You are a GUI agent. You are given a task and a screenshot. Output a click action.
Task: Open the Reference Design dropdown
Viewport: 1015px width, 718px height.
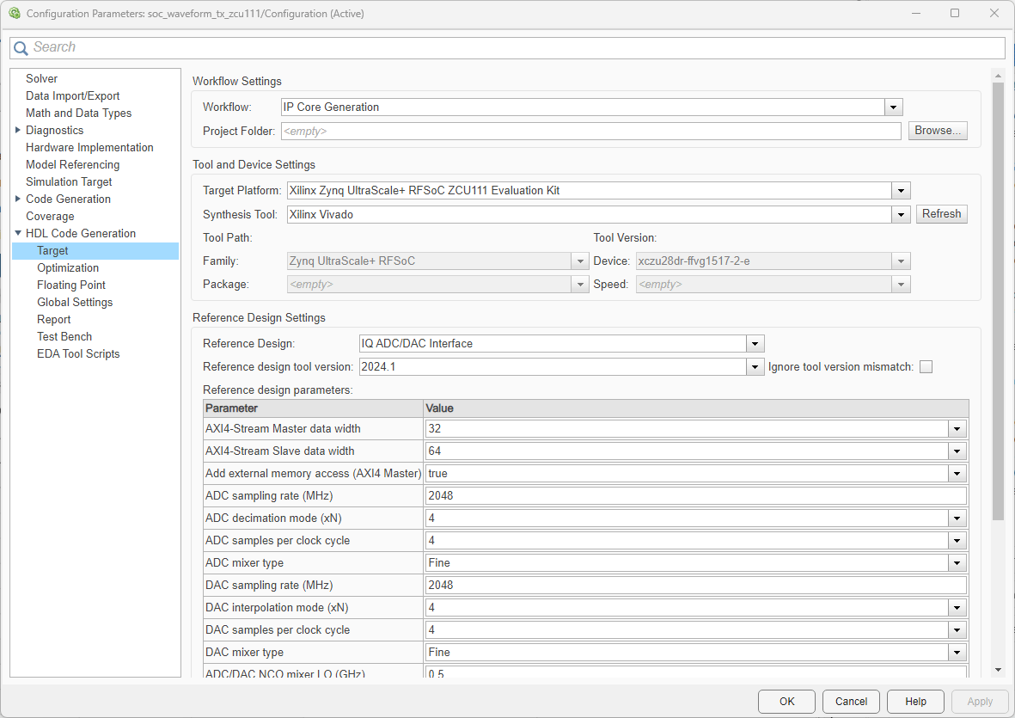click(755, 344)
